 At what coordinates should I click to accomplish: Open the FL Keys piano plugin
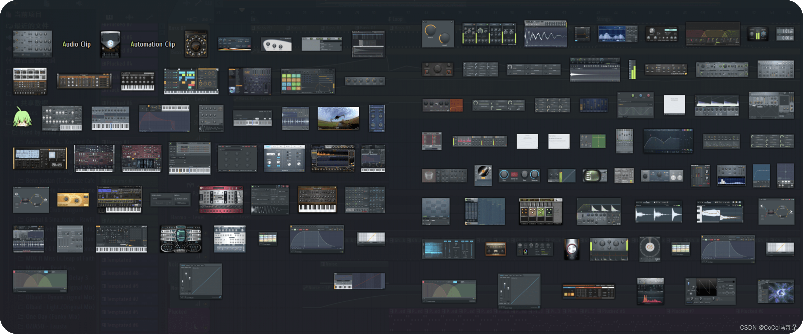(x=138, y=81)
